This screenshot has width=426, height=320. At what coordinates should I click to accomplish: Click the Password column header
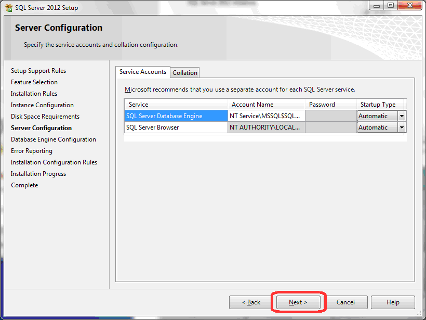point(330,105)
